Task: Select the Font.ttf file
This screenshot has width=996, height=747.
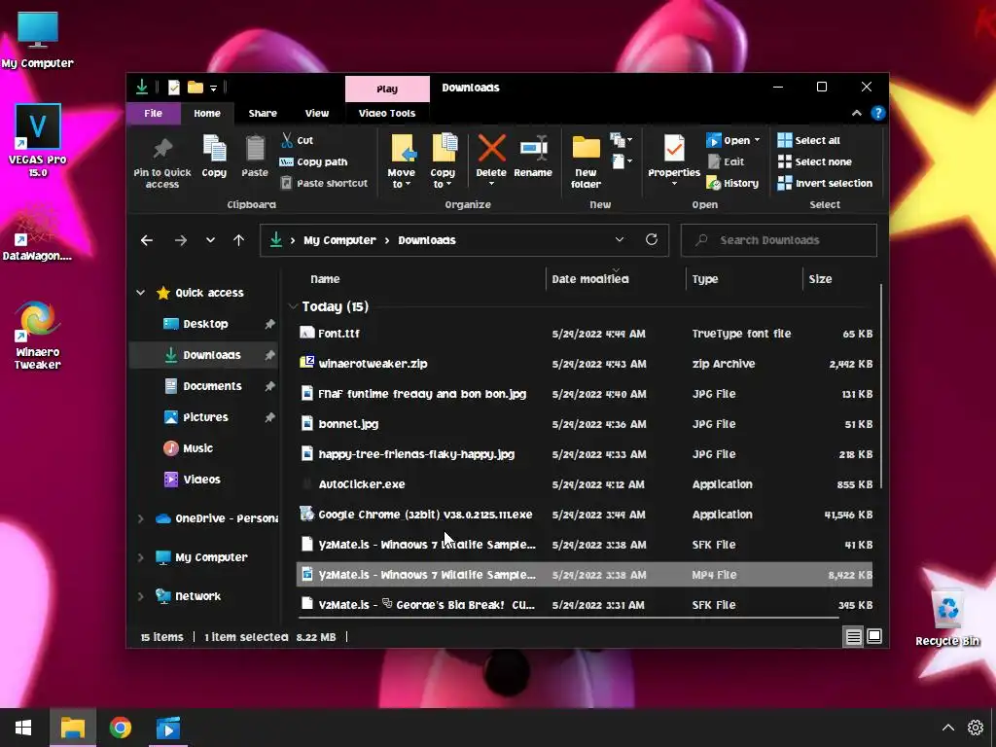Action: [585, 334]
